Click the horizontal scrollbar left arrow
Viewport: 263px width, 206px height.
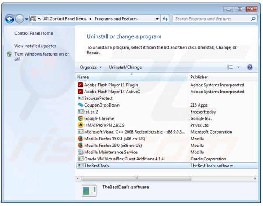[78, 178]
